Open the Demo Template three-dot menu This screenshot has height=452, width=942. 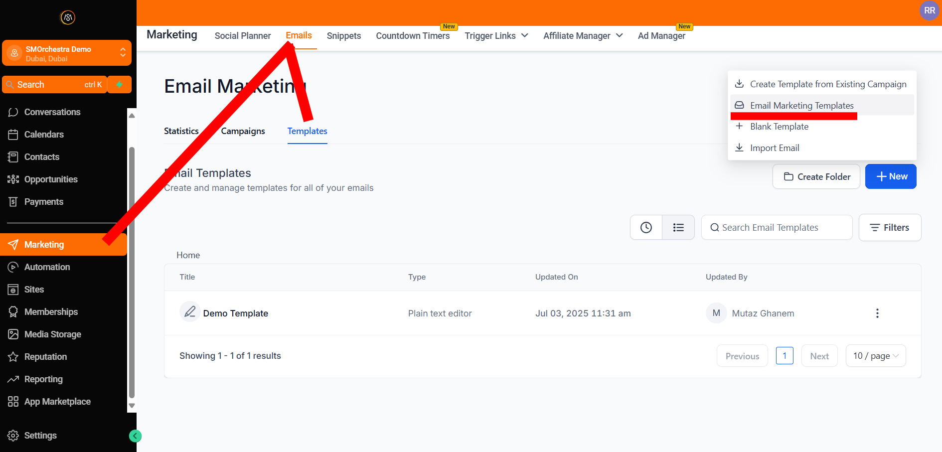(x=877, y=313)
